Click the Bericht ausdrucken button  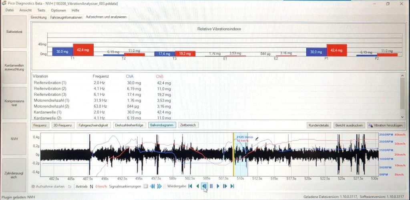click(x=348, y=125)
